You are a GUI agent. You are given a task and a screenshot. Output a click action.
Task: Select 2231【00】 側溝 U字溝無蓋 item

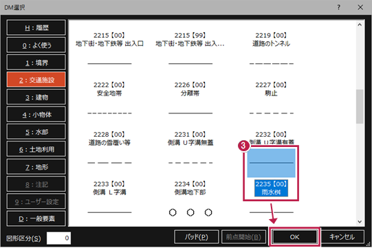[190, 139]
